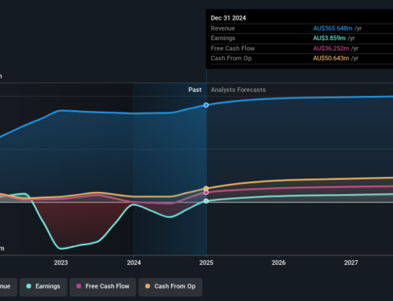Click the AU$50.643m cash from op value
This screenshot has width=393, height=301.
click(331, 58)
